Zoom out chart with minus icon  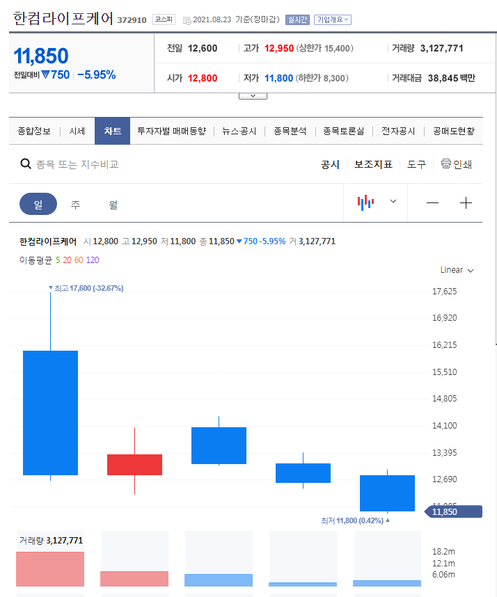433,203
